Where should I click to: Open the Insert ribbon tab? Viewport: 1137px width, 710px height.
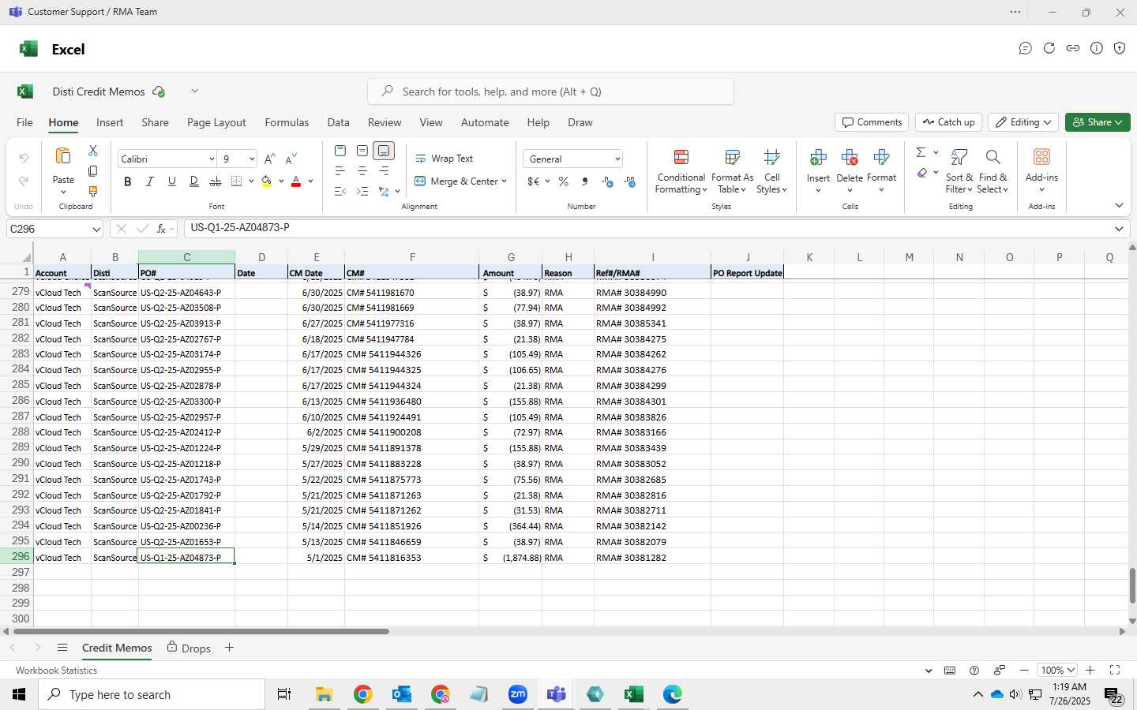coord(110,122)
